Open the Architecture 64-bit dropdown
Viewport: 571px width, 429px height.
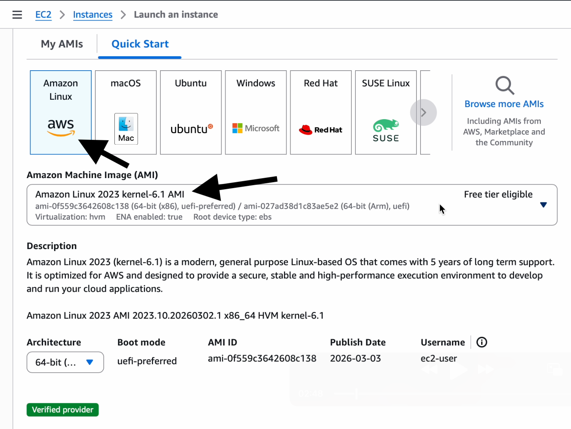tap(65, 362)
